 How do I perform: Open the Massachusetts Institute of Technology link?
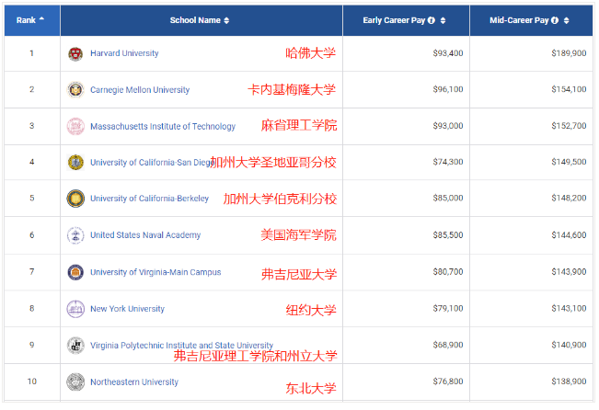click(x=162, y=126)
